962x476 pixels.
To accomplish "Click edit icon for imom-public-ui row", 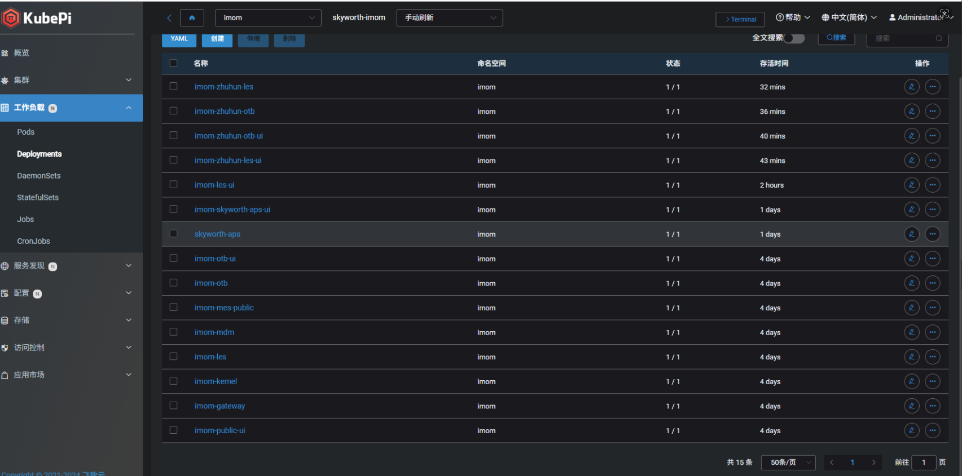I will tap(911, 430).
